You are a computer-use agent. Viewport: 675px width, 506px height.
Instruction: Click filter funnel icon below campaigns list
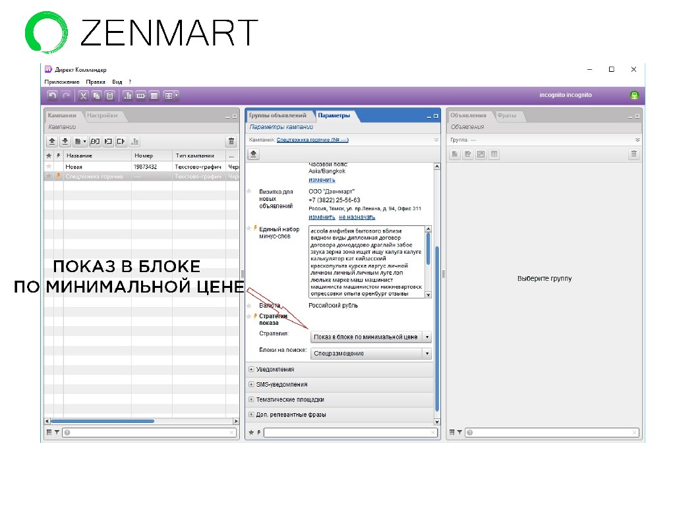(x=57, y=432)
